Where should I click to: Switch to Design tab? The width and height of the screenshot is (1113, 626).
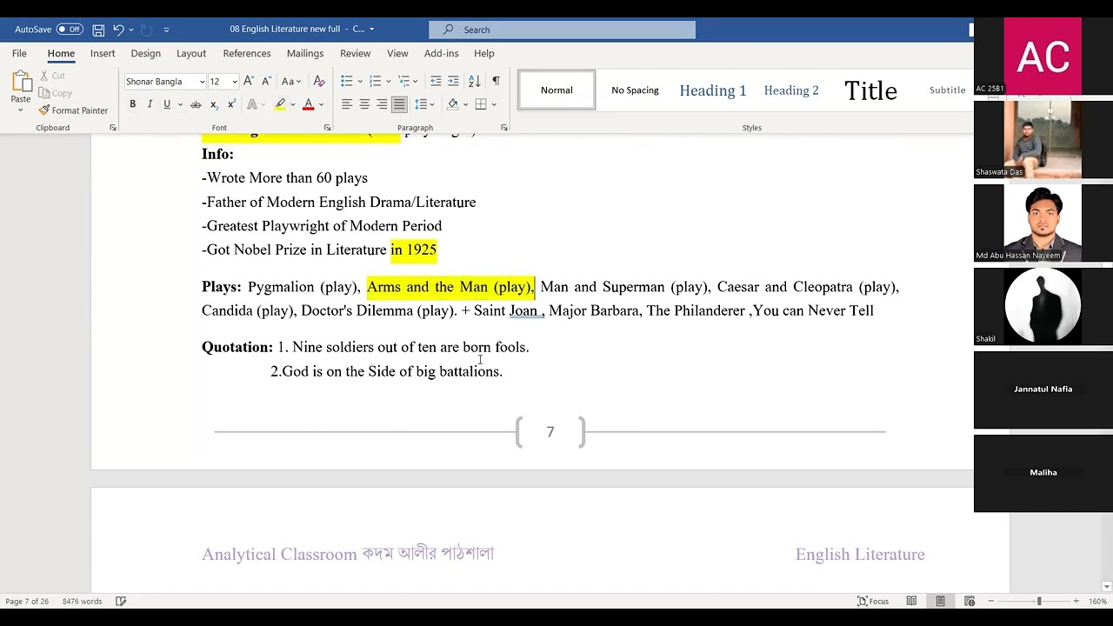tap(145, 53)
